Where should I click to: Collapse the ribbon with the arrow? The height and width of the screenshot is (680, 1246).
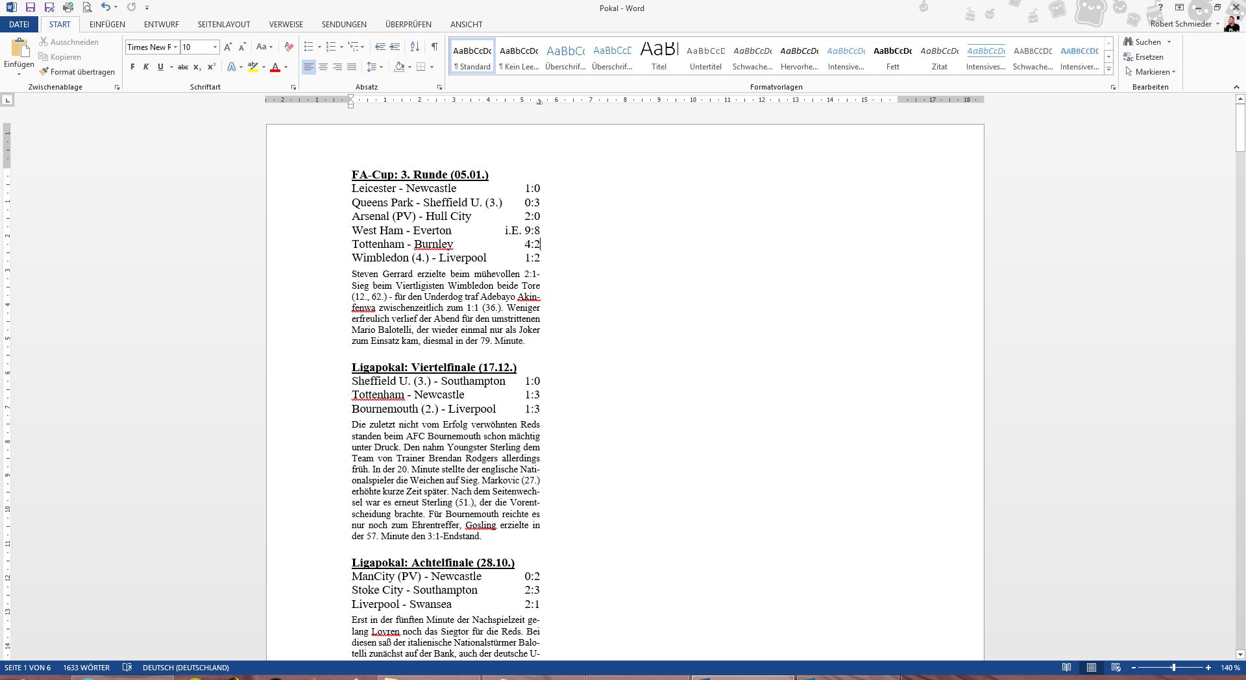pyautogui.click(x=1236, y=87)
